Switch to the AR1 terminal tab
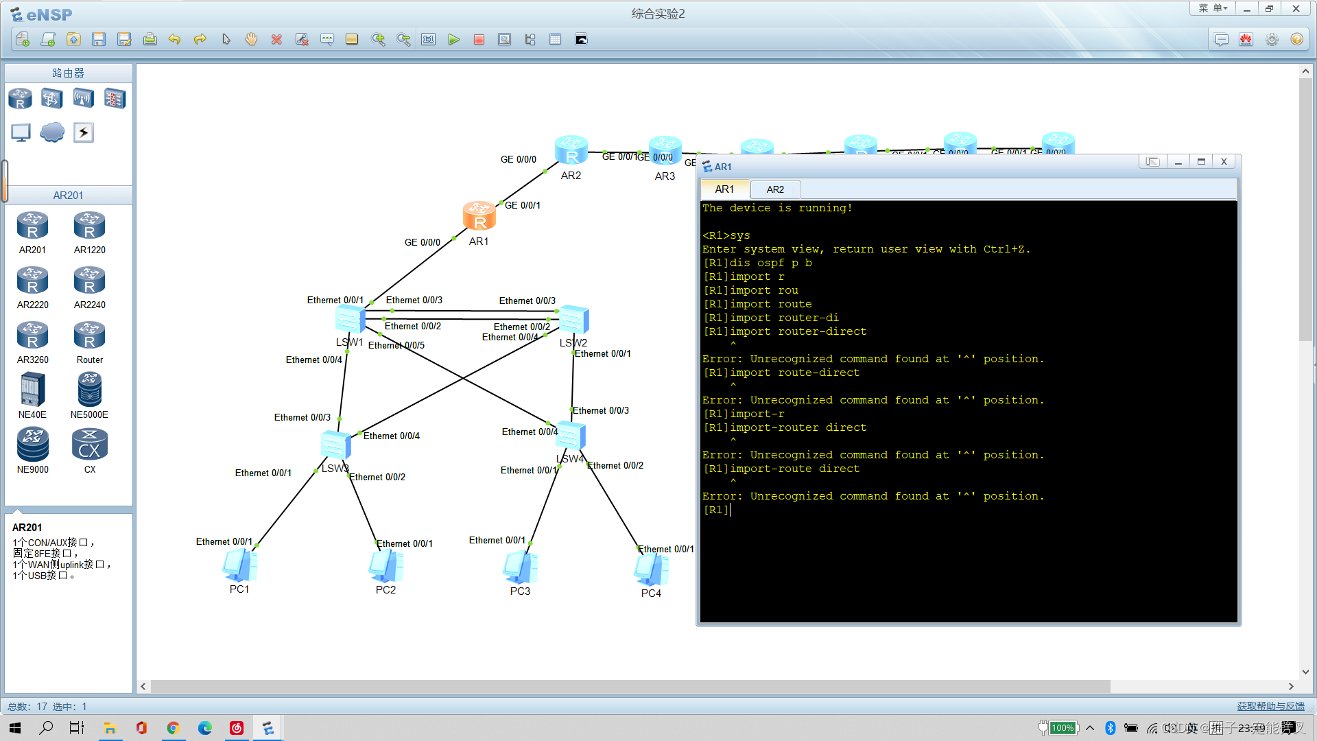This screenshot has width=1317, height=741. coord(724,189)
